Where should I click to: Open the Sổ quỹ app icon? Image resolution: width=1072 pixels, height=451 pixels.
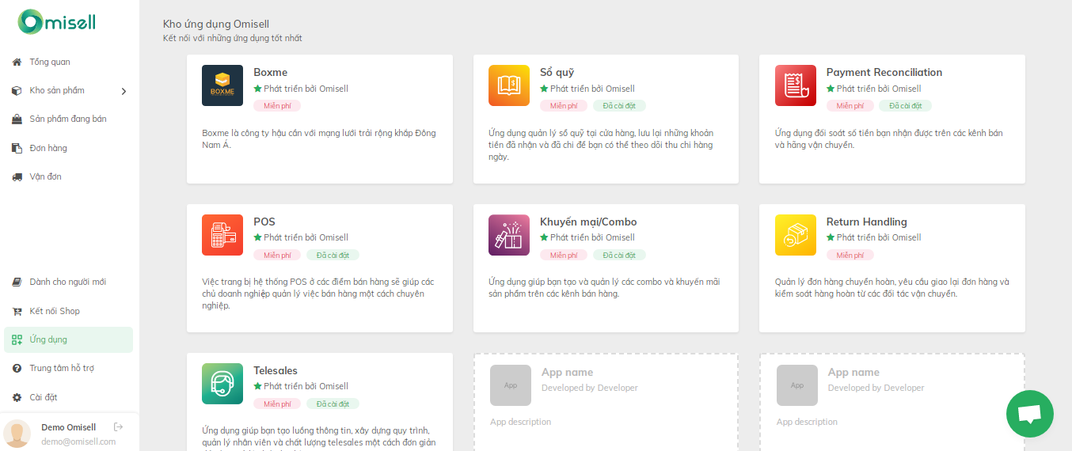(509, 85)
